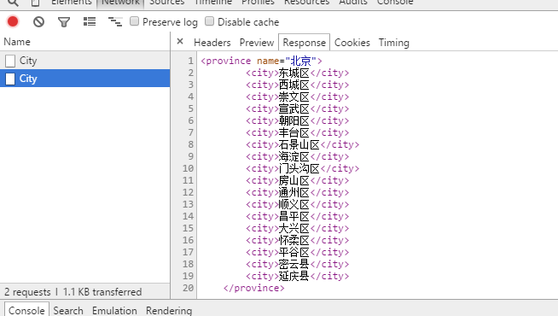
Task: Open the drawer Console tab
Action: [x=26, y=310]
